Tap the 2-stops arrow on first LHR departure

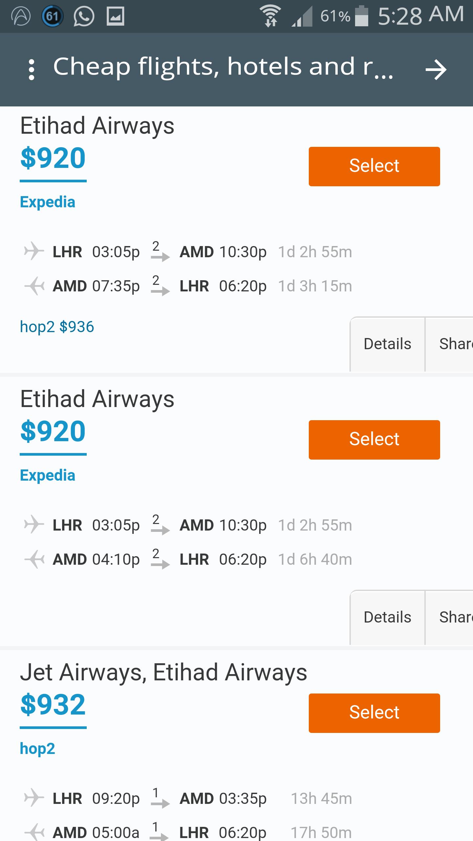point(160,252)
